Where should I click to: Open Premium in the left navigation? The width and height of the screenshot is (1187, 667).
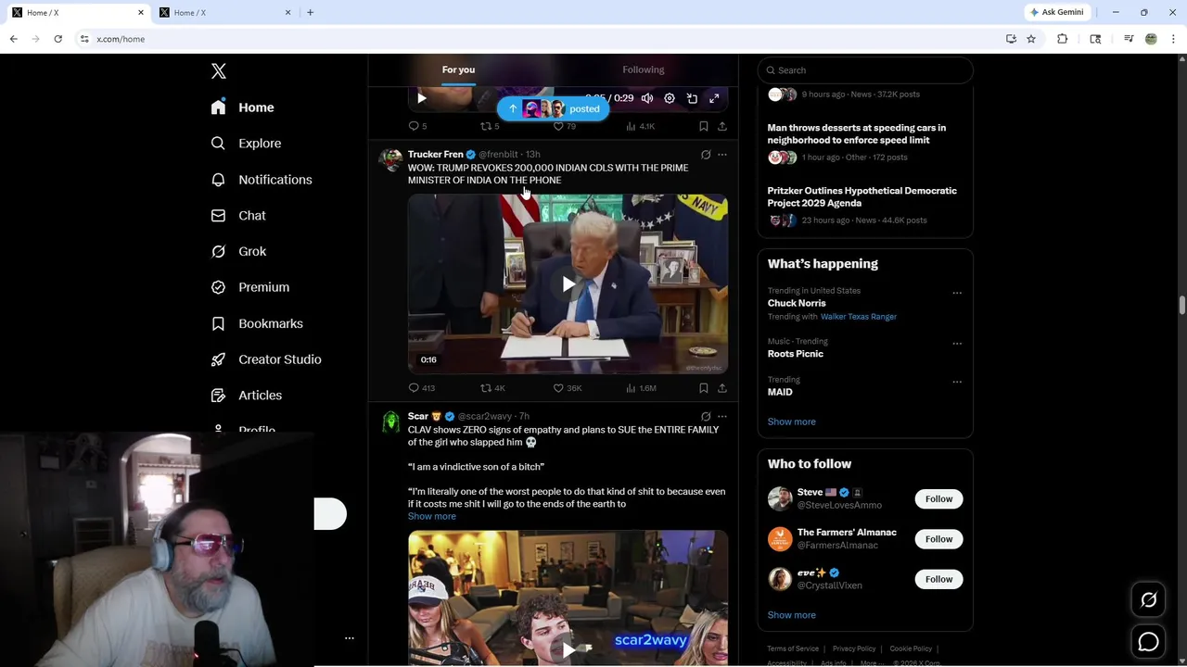pos(250,287)
